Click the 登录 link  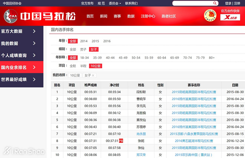pos(228,3)
